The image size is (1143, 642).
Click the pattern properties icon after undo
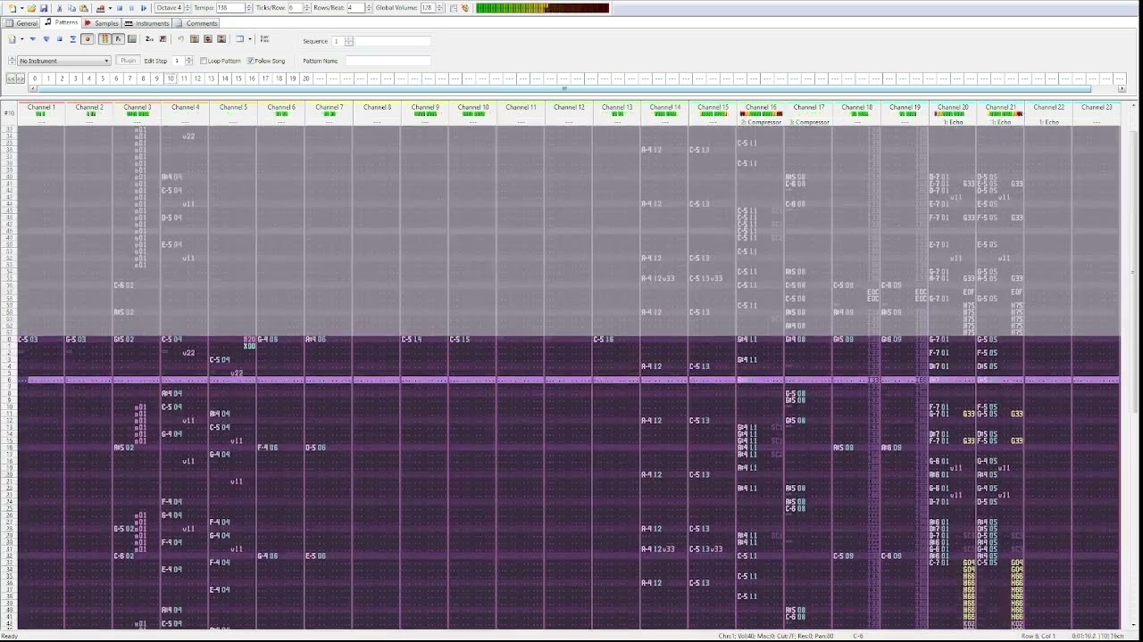click(194, 39)
